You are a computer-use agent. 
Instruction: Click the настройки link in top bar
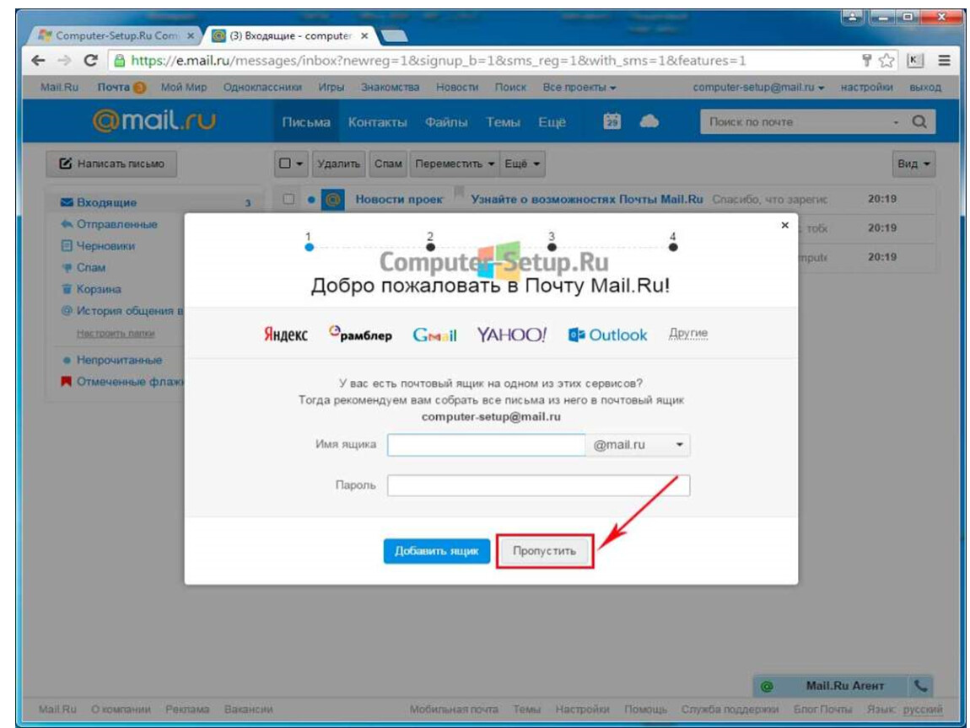pos(866,88)
